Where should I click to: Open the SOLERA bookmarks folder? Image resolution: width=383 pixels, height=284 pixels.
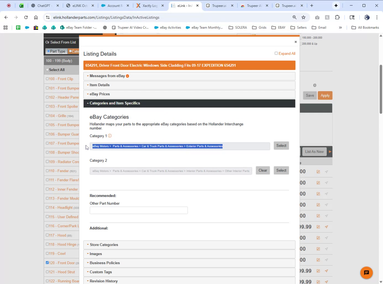pos(238,28)
